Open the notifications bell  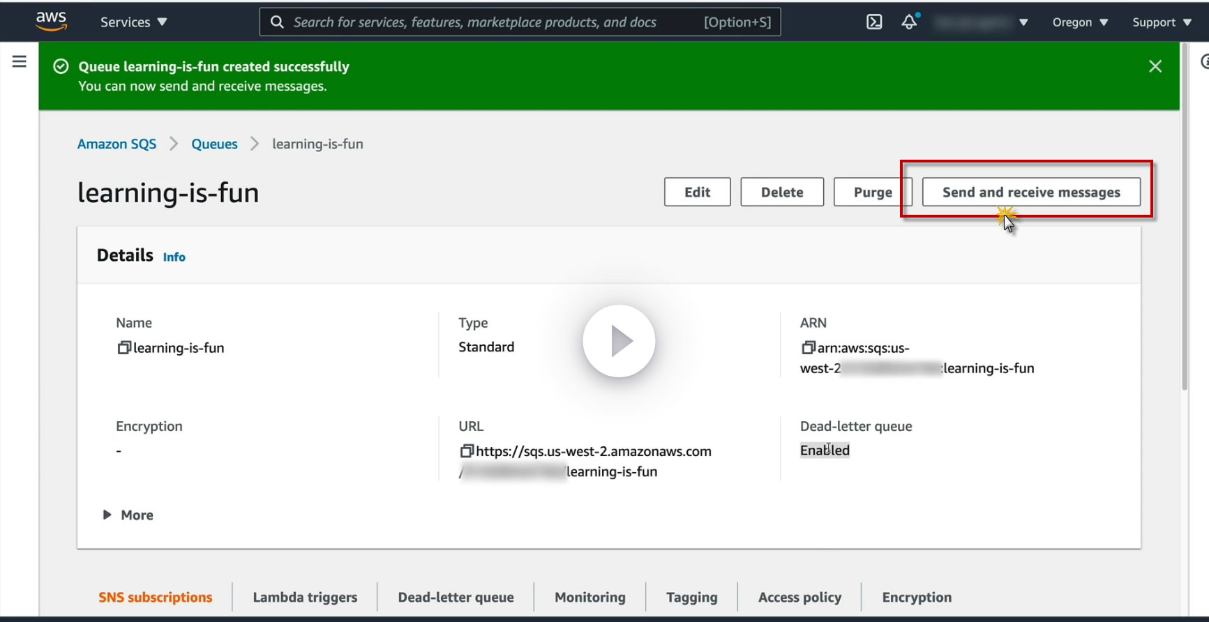(x=909, y=22)
